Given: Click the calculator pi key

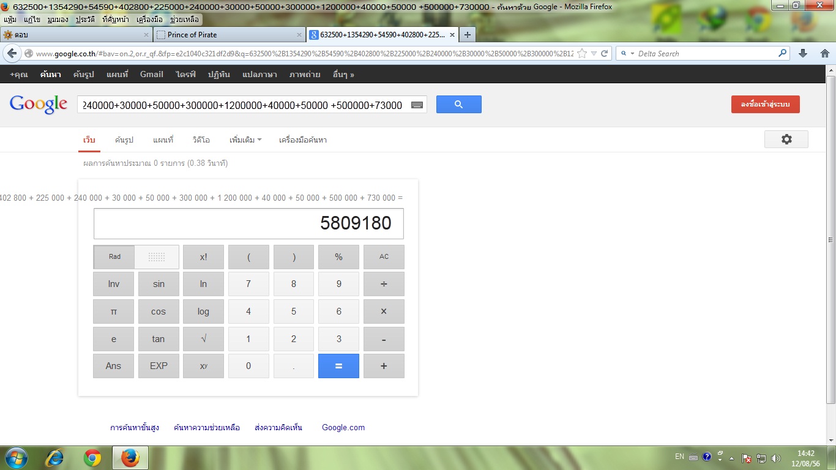Looking at the screenshot, I should (113, 311).
